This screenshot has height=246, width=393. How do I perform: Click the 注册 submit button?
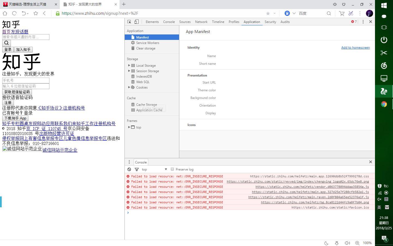click(x=8, y=102)
